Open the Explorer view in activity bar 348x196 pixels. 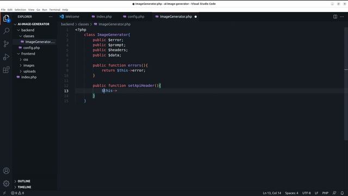6,18
